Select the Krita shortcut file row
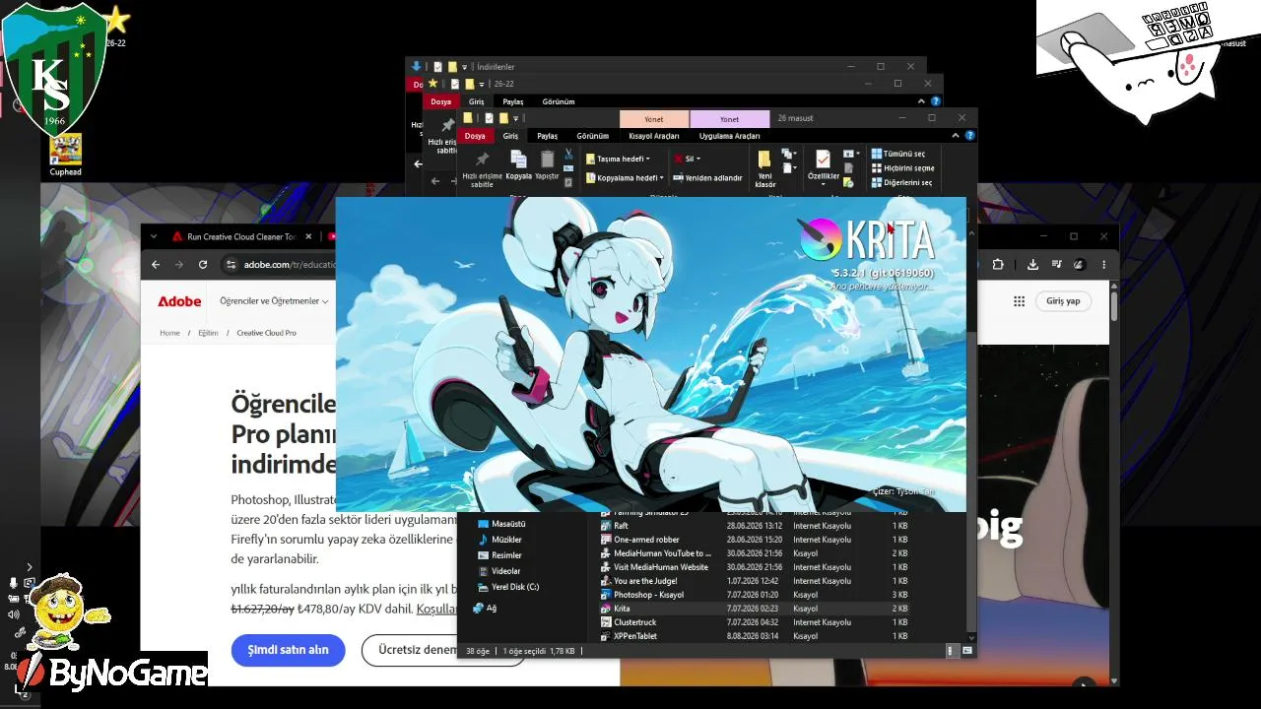 click(x=757, y=609)
